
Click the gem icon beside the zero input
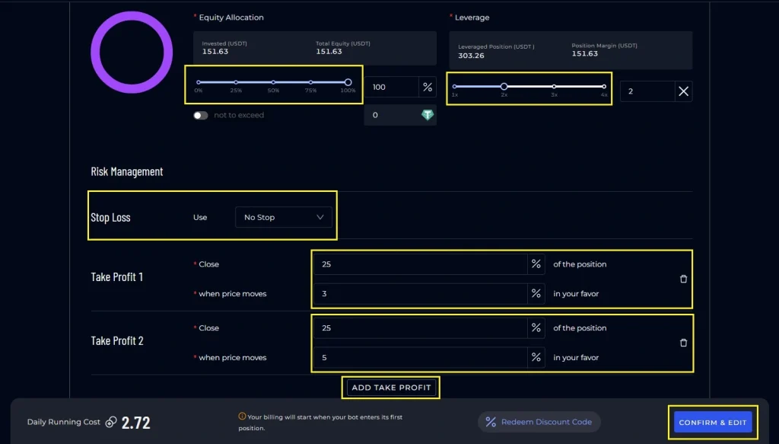[x=427, y=115]
